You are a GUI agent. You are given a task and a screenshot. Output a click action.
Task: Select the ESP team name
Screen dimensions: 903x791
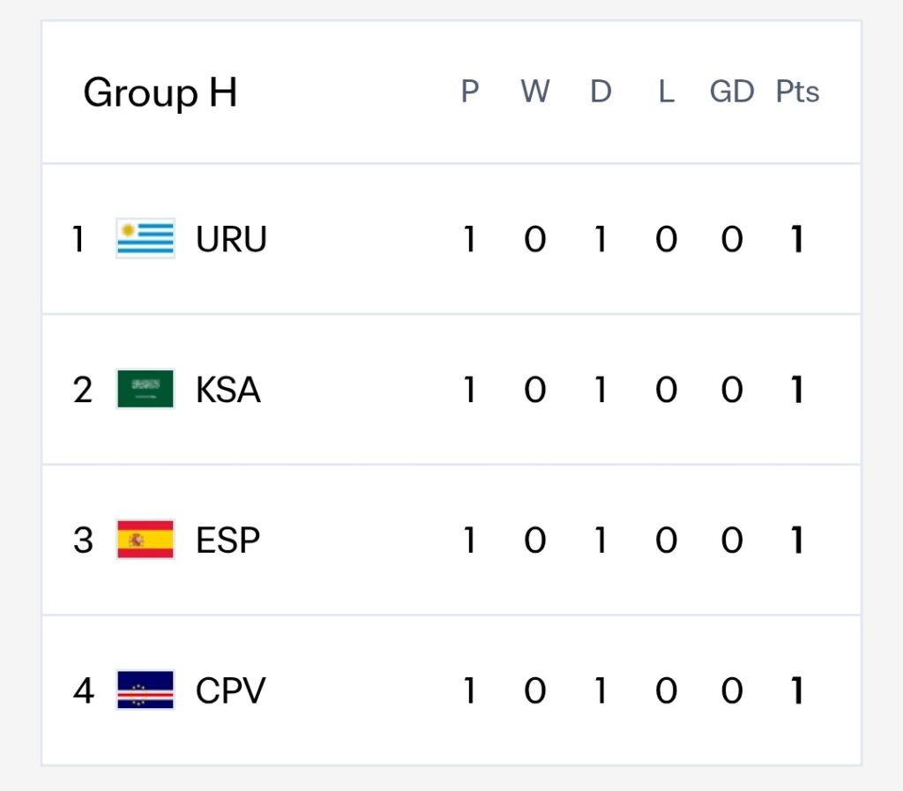click(x=228, y=540)
